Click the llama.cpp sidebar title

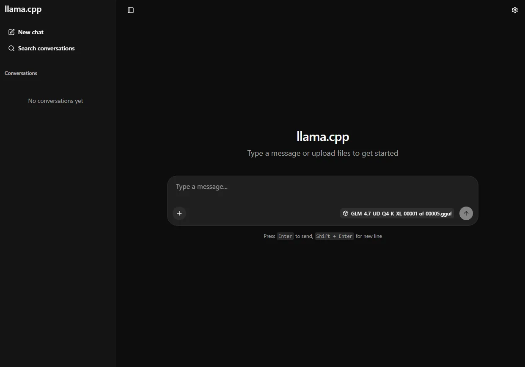[x=23, y=9]
